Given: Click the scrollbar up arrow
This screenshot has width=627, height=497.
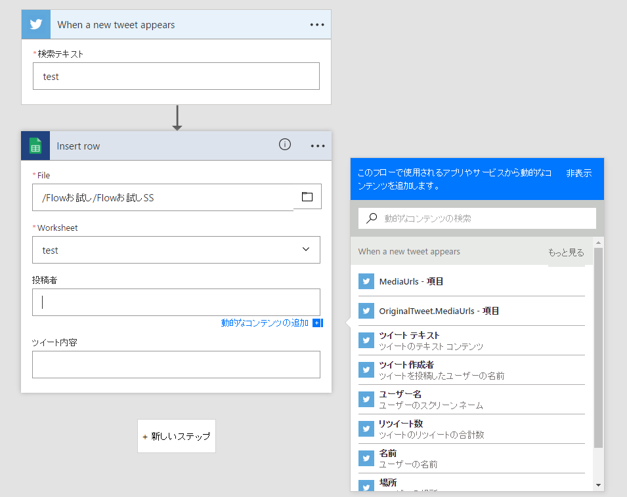Looking at the screenshot, I should [x=598, y=243].
